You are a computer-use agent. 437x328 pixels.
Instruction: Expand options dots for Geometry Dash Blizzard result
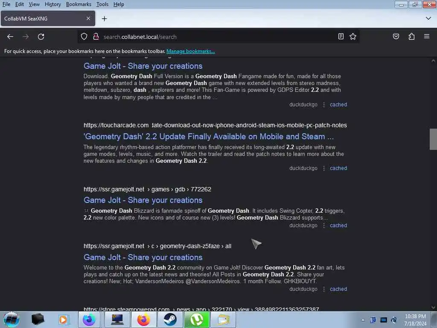324,225
